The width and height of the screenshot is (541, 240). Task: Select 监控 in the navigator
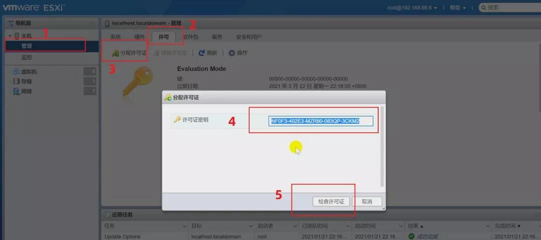27,57
